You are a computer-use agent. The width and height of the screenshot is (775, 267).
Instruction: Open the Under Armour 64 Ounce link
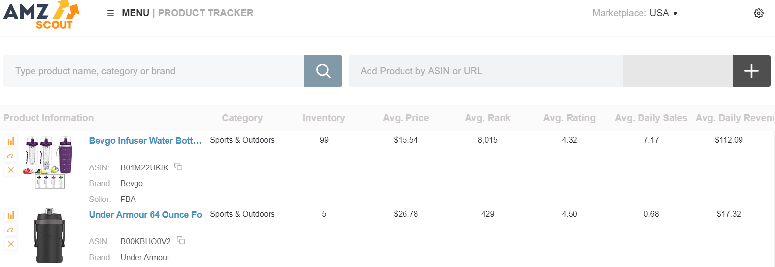145,215
